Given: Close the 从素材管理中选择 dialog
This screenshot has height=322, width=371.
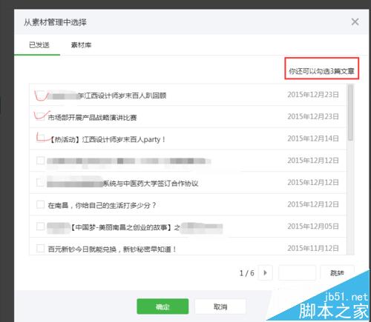Looking at the screenshot, I should tap(355, 21).
